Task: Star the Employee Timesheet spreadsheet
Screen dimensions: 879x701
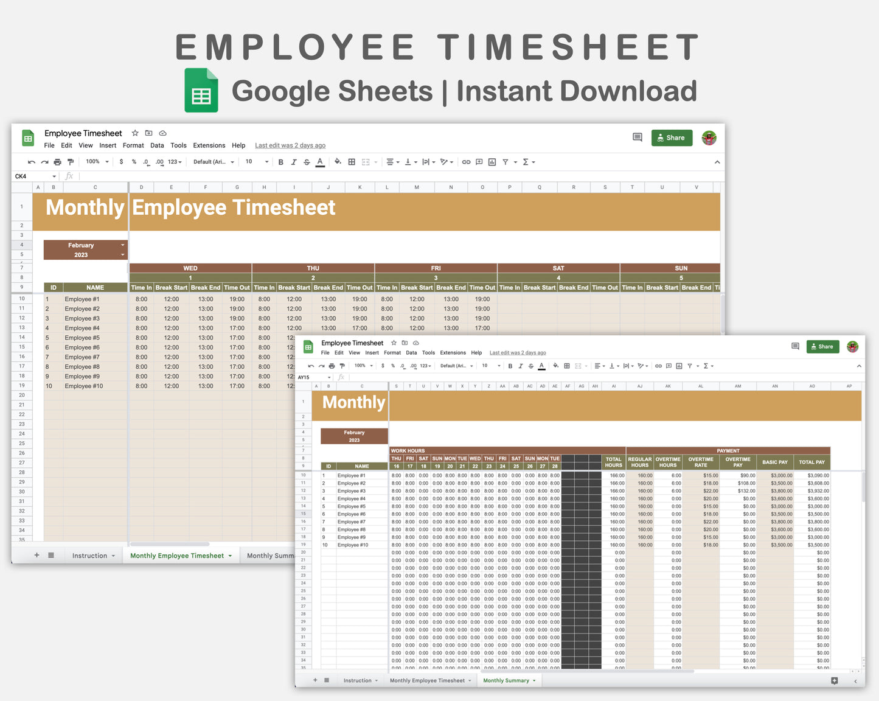Action: coord(134,133)
